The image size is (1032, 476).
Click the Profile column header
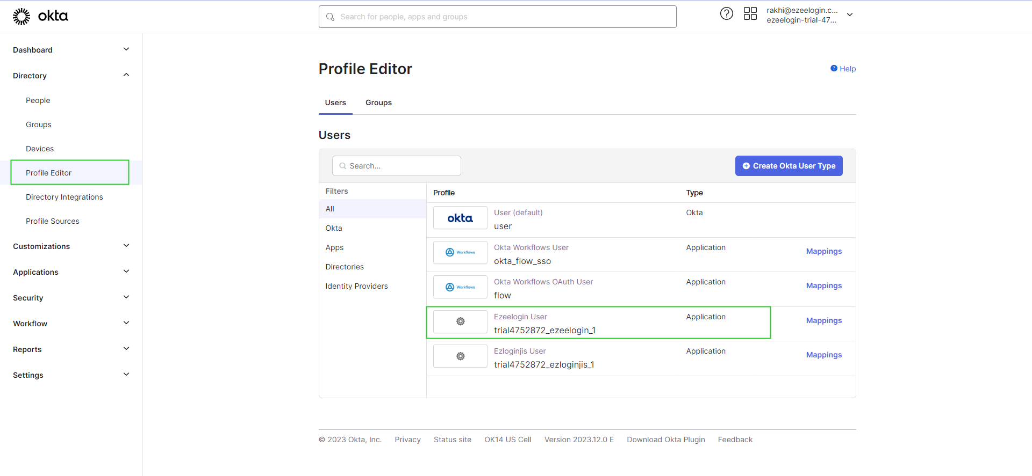point(444,193)
